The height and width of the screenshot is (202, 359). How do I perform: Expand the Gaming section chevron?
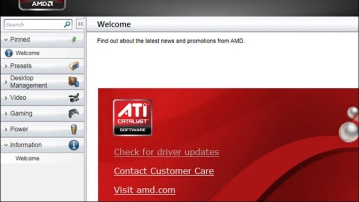[x=6, y=114]
